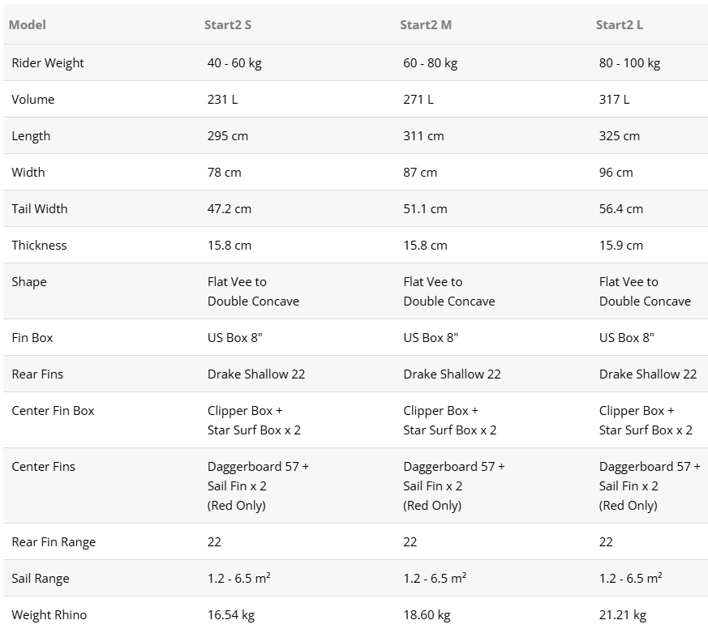This screenshot has width=708, height=633.
Task: Click the Rear Fin Range row label
Action: pos(54,542)
